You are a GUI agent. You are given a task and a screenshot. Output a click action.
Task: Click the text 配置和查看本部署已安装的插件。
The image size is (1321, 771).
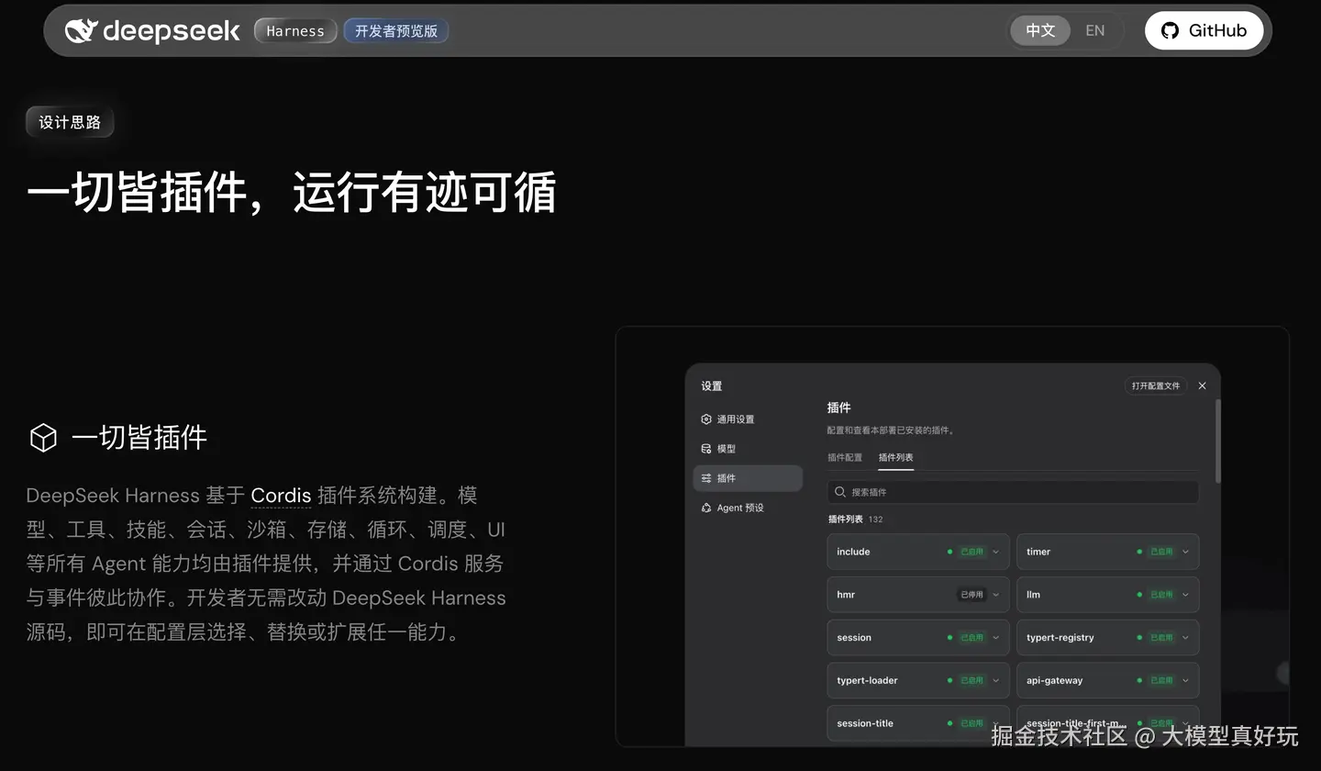point(891,430)
